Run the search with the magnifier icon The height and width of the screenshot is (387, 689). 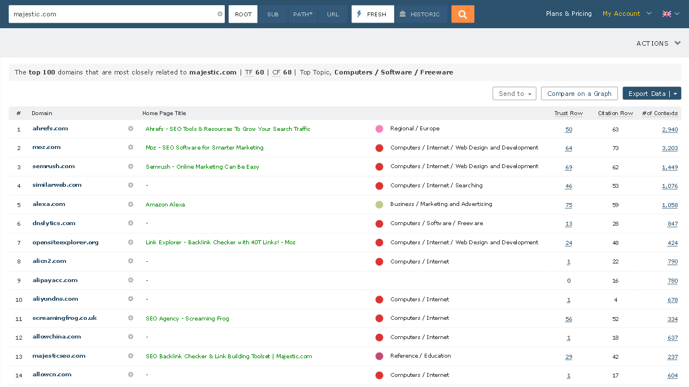pyautogui.click(x=463, y=13)
